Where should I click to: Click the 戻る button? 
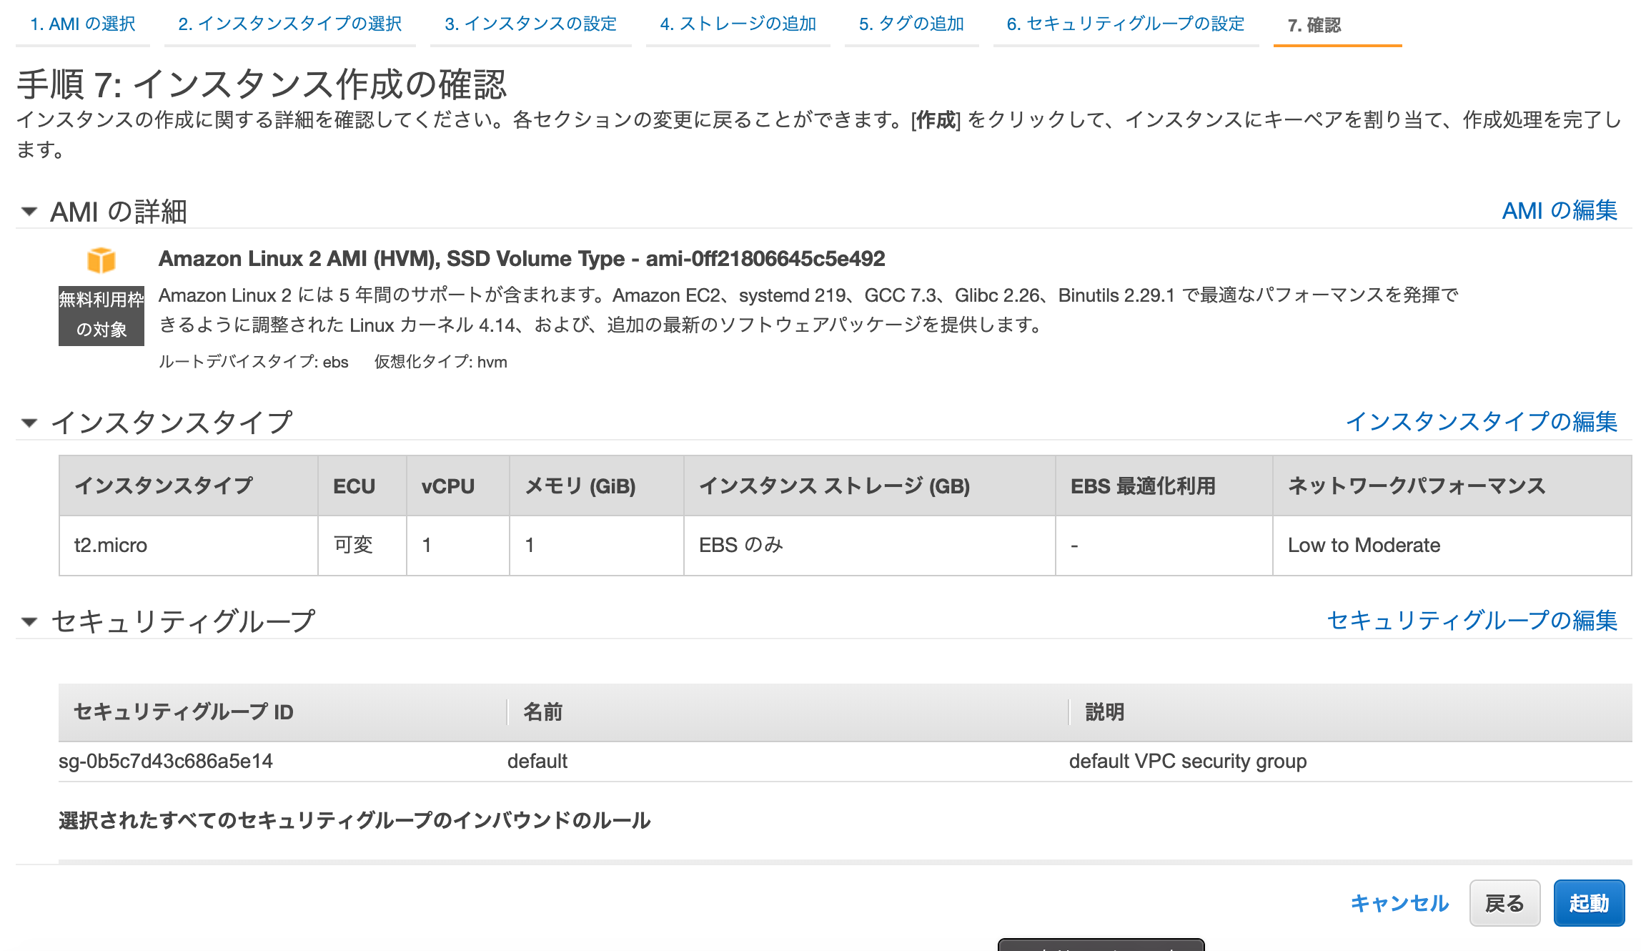pos(1504,903)
